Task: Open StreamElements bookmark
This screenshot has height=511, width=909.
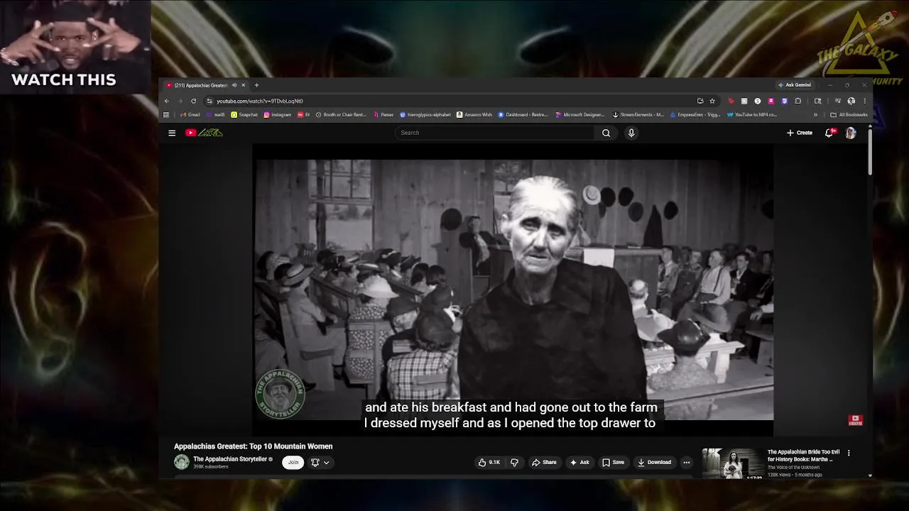Action: 638,114
